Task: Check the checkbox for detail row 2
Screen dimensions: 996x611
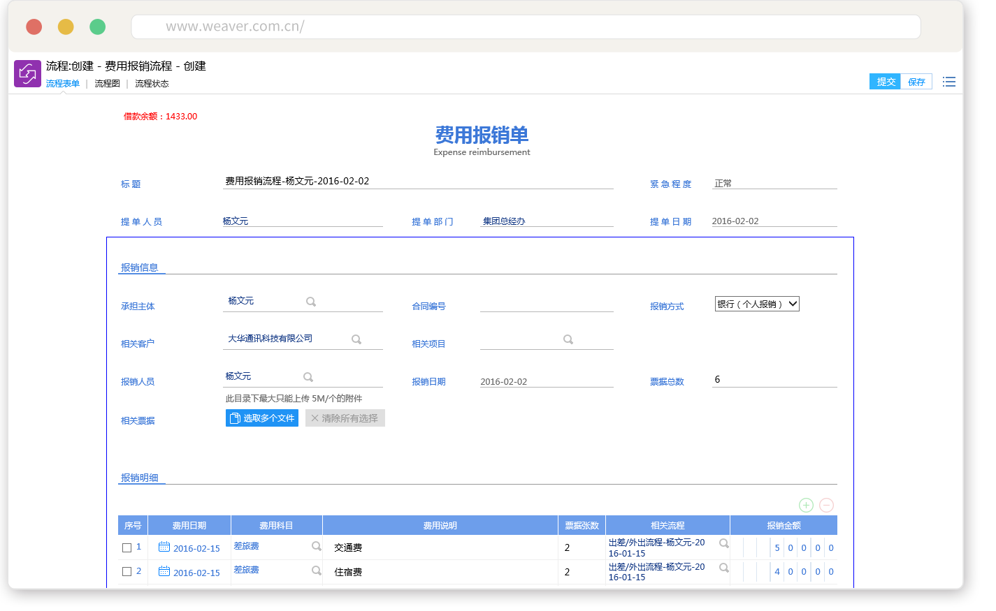Action: (127, 572)
